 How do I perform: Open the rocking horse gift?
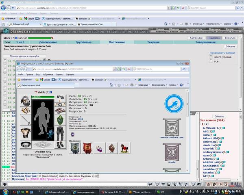(x=124, y=148)
